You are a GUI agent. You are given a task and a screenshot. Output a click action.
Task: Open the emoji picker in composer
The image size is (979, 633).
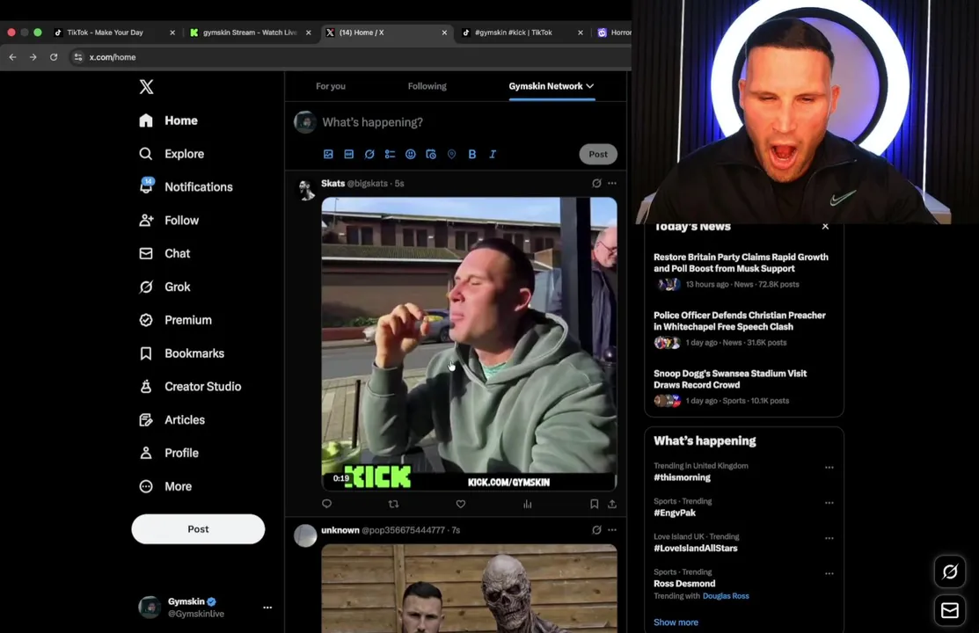pyautogui.click(x=410, y=154)
